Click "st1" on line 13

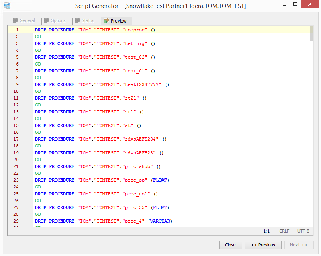pyautogui.click(x=129, y=112)
